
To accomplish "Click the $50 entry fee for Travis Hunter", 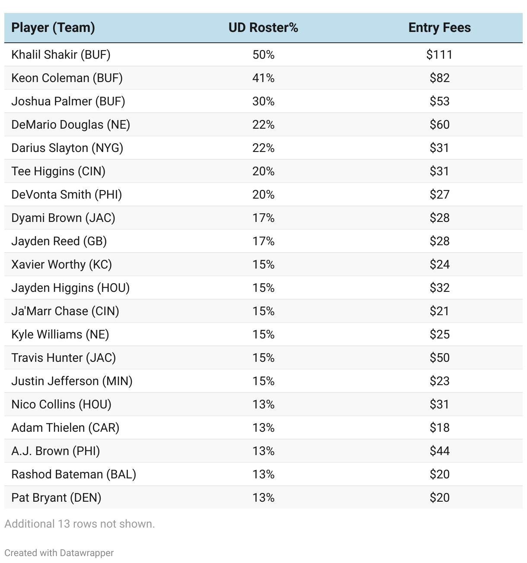I will coord(439,357).
